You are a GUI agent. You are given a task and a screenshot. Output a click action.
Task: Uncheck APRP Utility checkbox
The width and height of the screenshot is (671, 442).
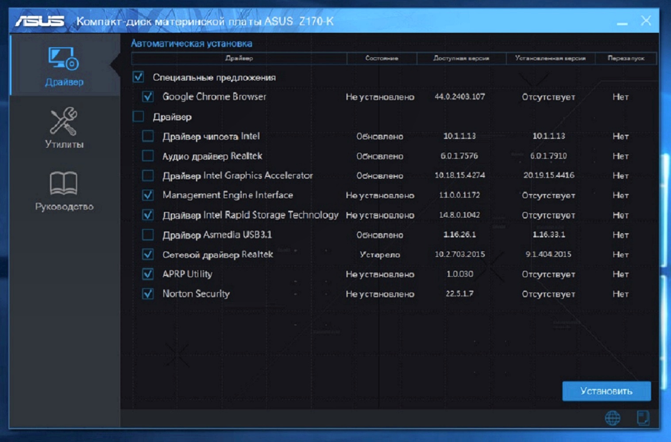pyautogui.click(x=148, y=274)
